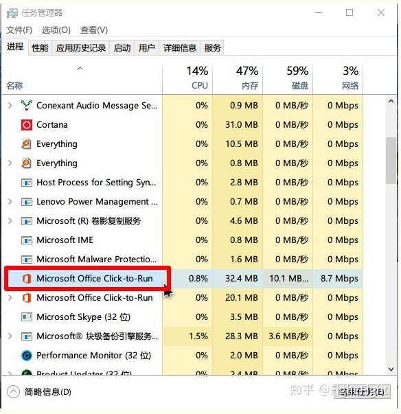
Task: Click the process list scrollbar up arrow
Action: coord(391,102)
